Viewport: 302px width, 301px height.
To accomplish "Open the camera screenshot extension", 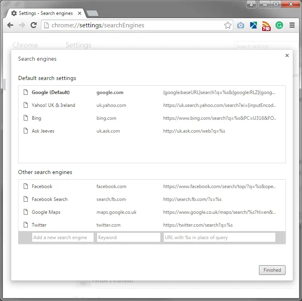I will click(240, 25).
